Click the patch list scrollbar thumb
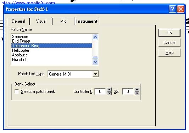189x133 pixels. coord(95,57)
